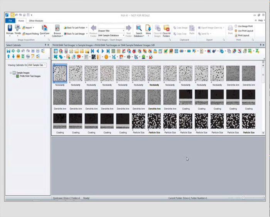
Task: Collapse the Sample Images tree node
Action: pyautogui.click(x=10, y=72)
